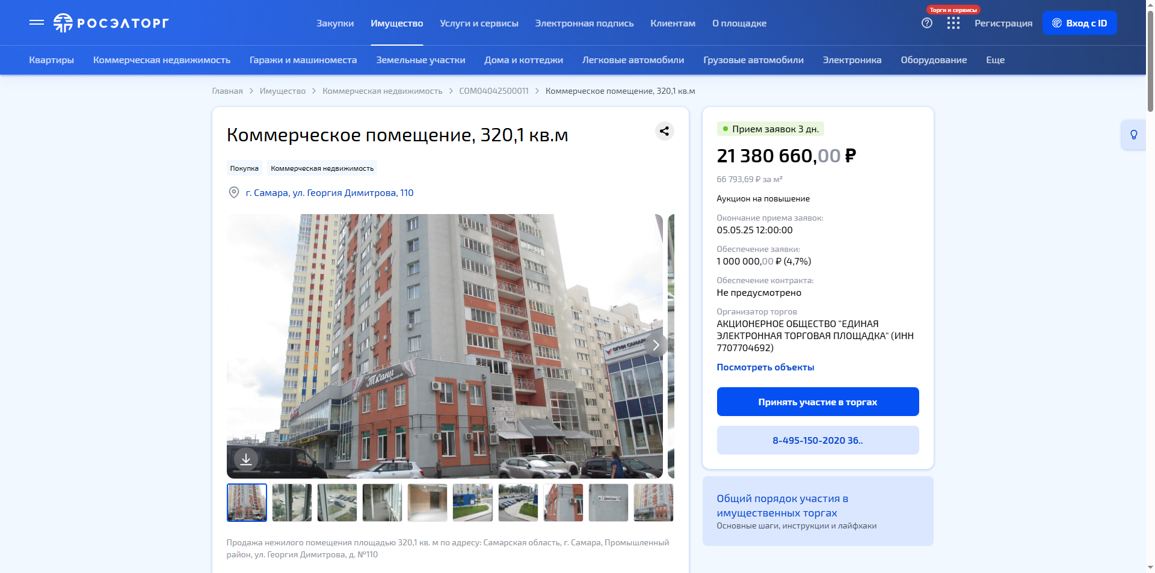Open Общий порядок участия в имущественных торгах card
Image resolution: width=1155 pixels, height=573 pixels.
[818, 511]
